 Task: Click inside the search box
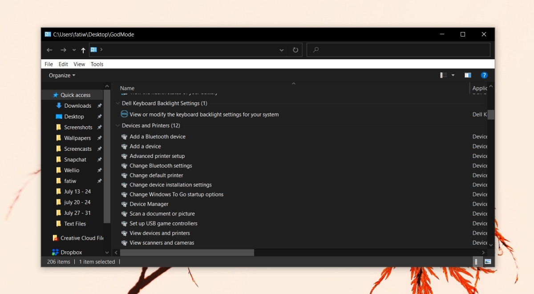[x=398, y=50]
